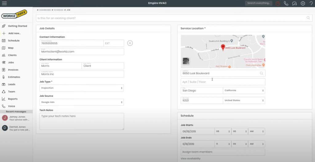Image resolution: width=315 pixels, height=162 pixels.
Task: Click the Getting Started rocket icon
Action: pyautogui.click(x=4, y=26)
